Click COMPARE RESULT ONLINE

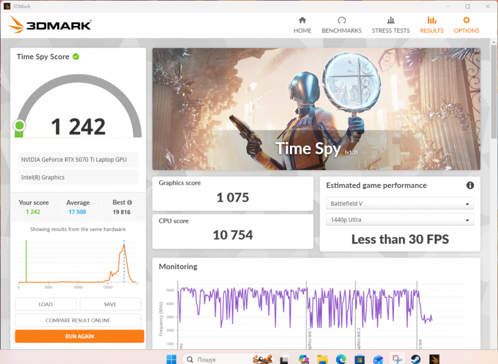tap(78, 320)
